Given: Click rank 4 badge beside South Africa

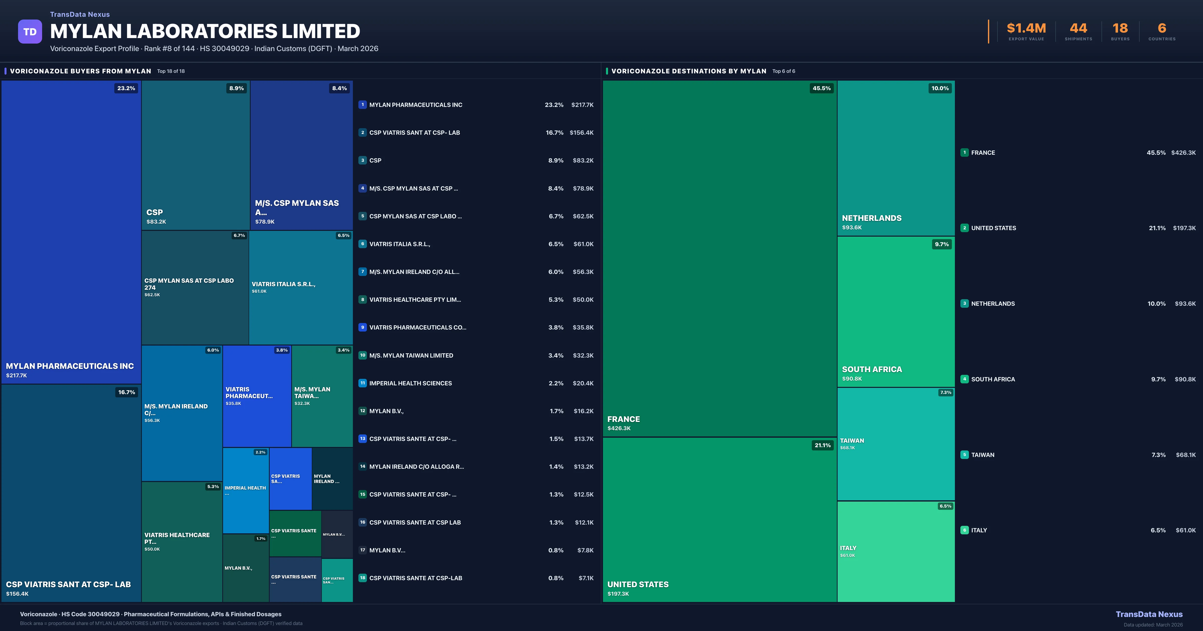Looking at the screenshot, I should pyautogui.click(x=964, y=379).
